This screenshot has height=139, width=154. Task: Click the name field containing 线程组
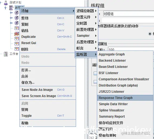[129, 14]
